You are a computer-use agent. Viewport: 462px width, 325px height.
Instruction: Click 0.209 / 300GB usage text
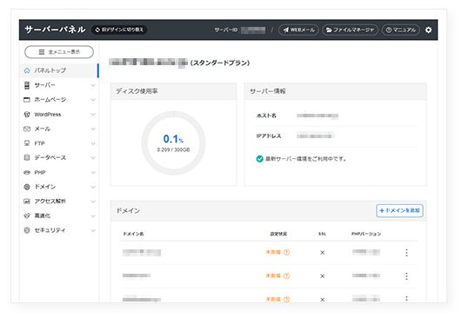pos(173,149)
